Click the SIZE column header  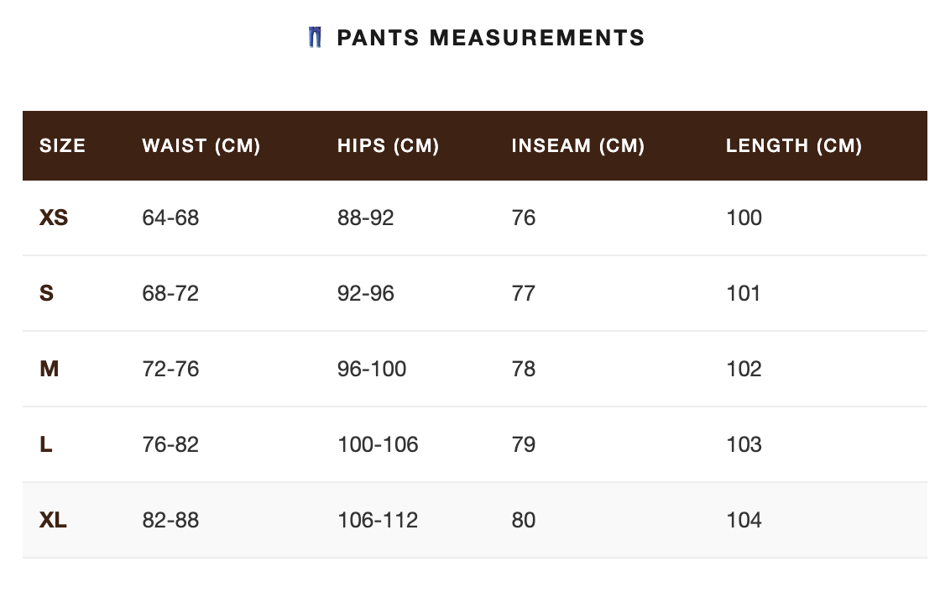(62, 146)
